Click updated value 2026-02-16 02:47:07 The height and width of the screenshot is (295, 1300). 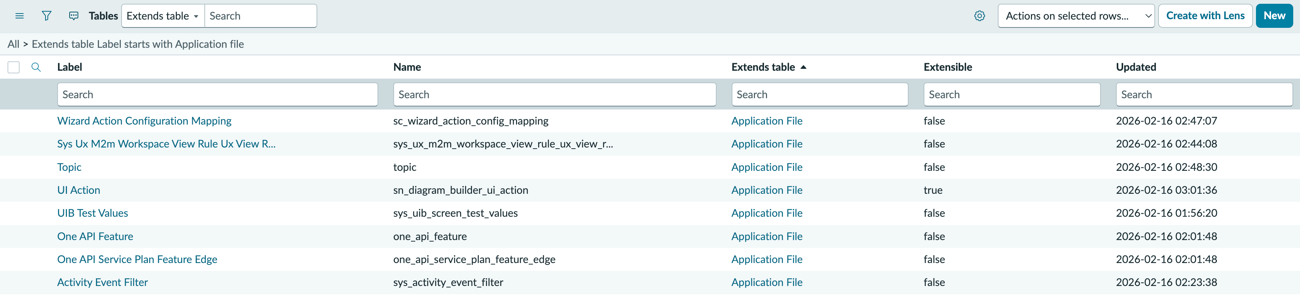[x=1166, y=121]
